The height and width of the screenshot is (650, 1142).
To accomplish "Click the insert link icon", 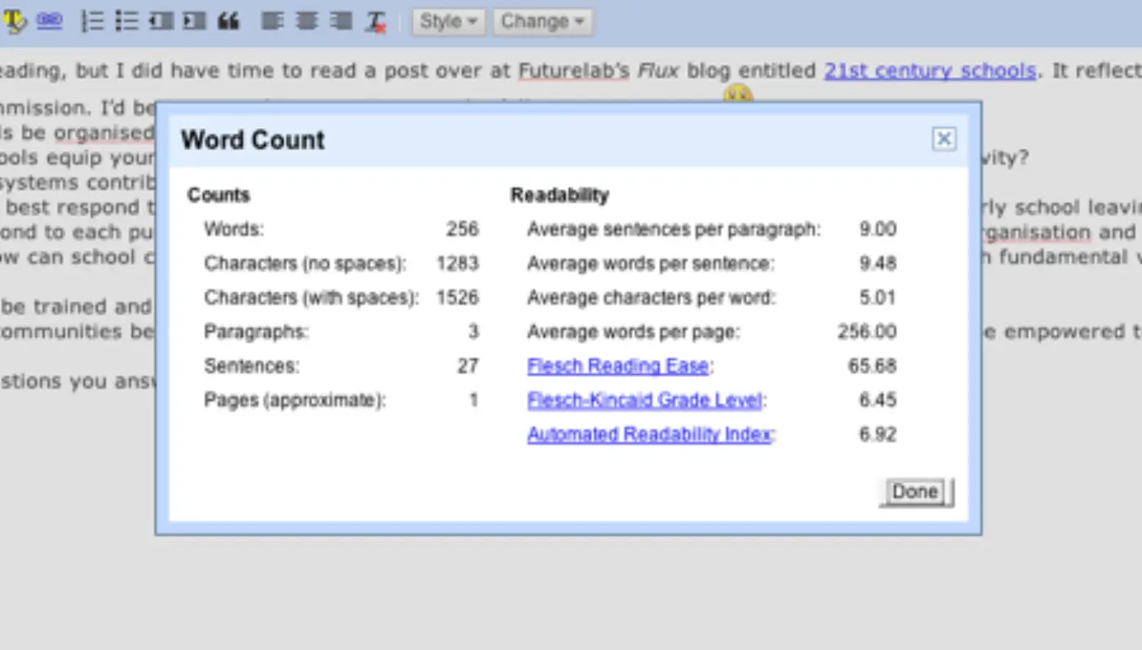I will 49,21.
